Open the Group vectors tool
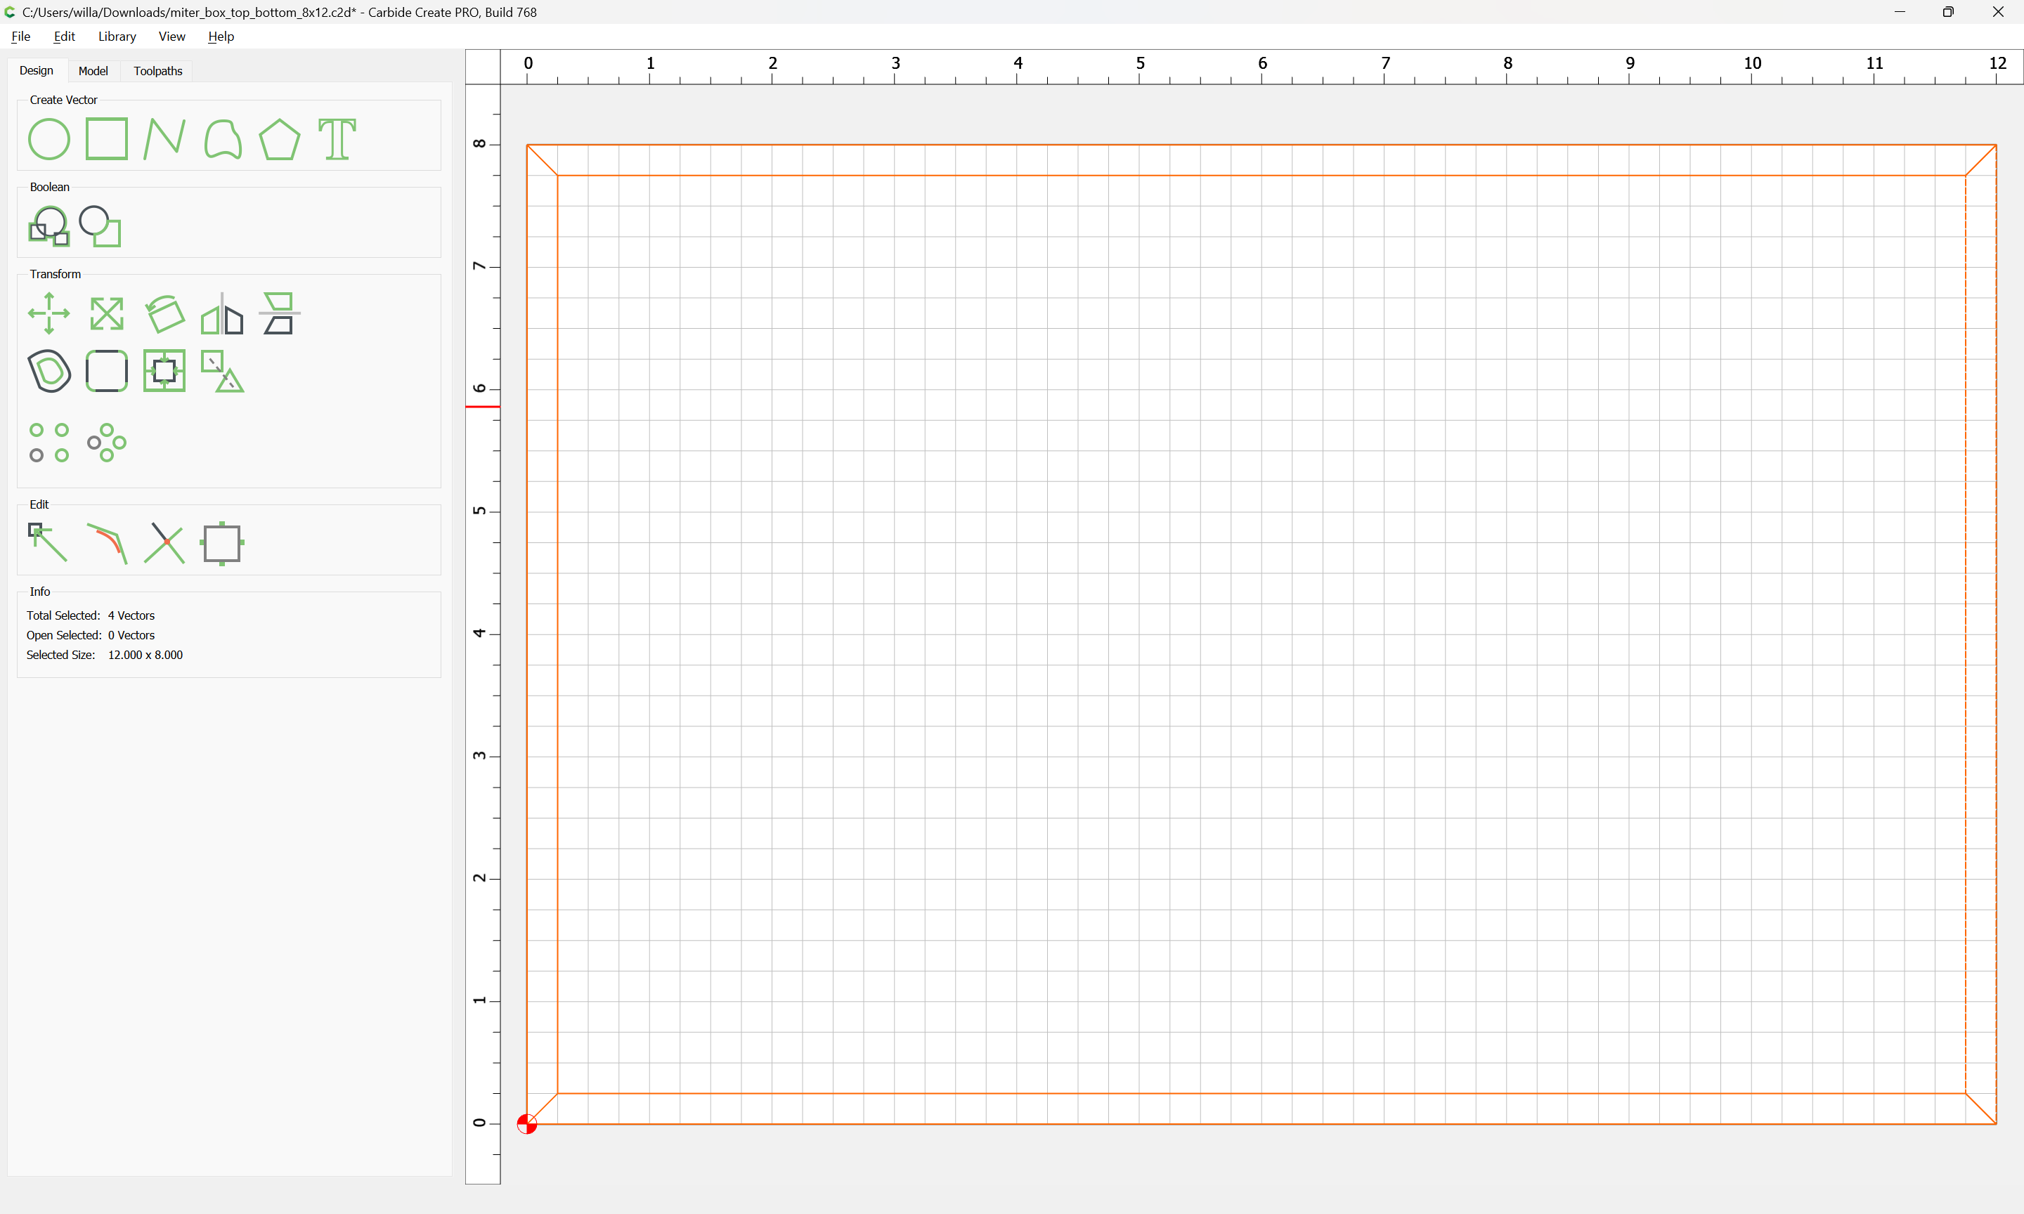This screenshot has width=2024, height=1214. coord(223,372)
